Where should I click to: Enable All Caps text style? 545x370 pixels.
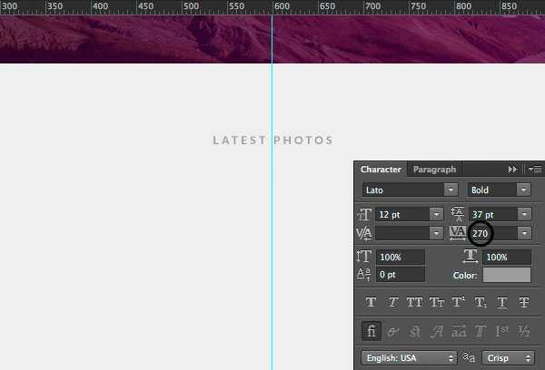click(414, 302)
